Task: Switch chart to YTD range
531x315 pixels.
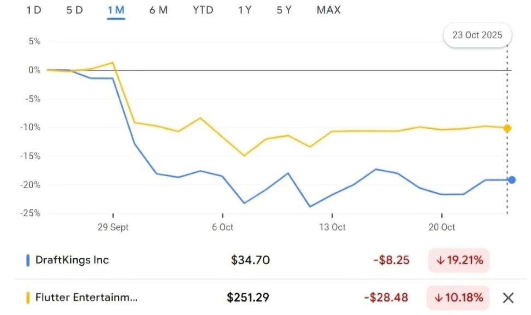Action: click(x=203, y=10)
